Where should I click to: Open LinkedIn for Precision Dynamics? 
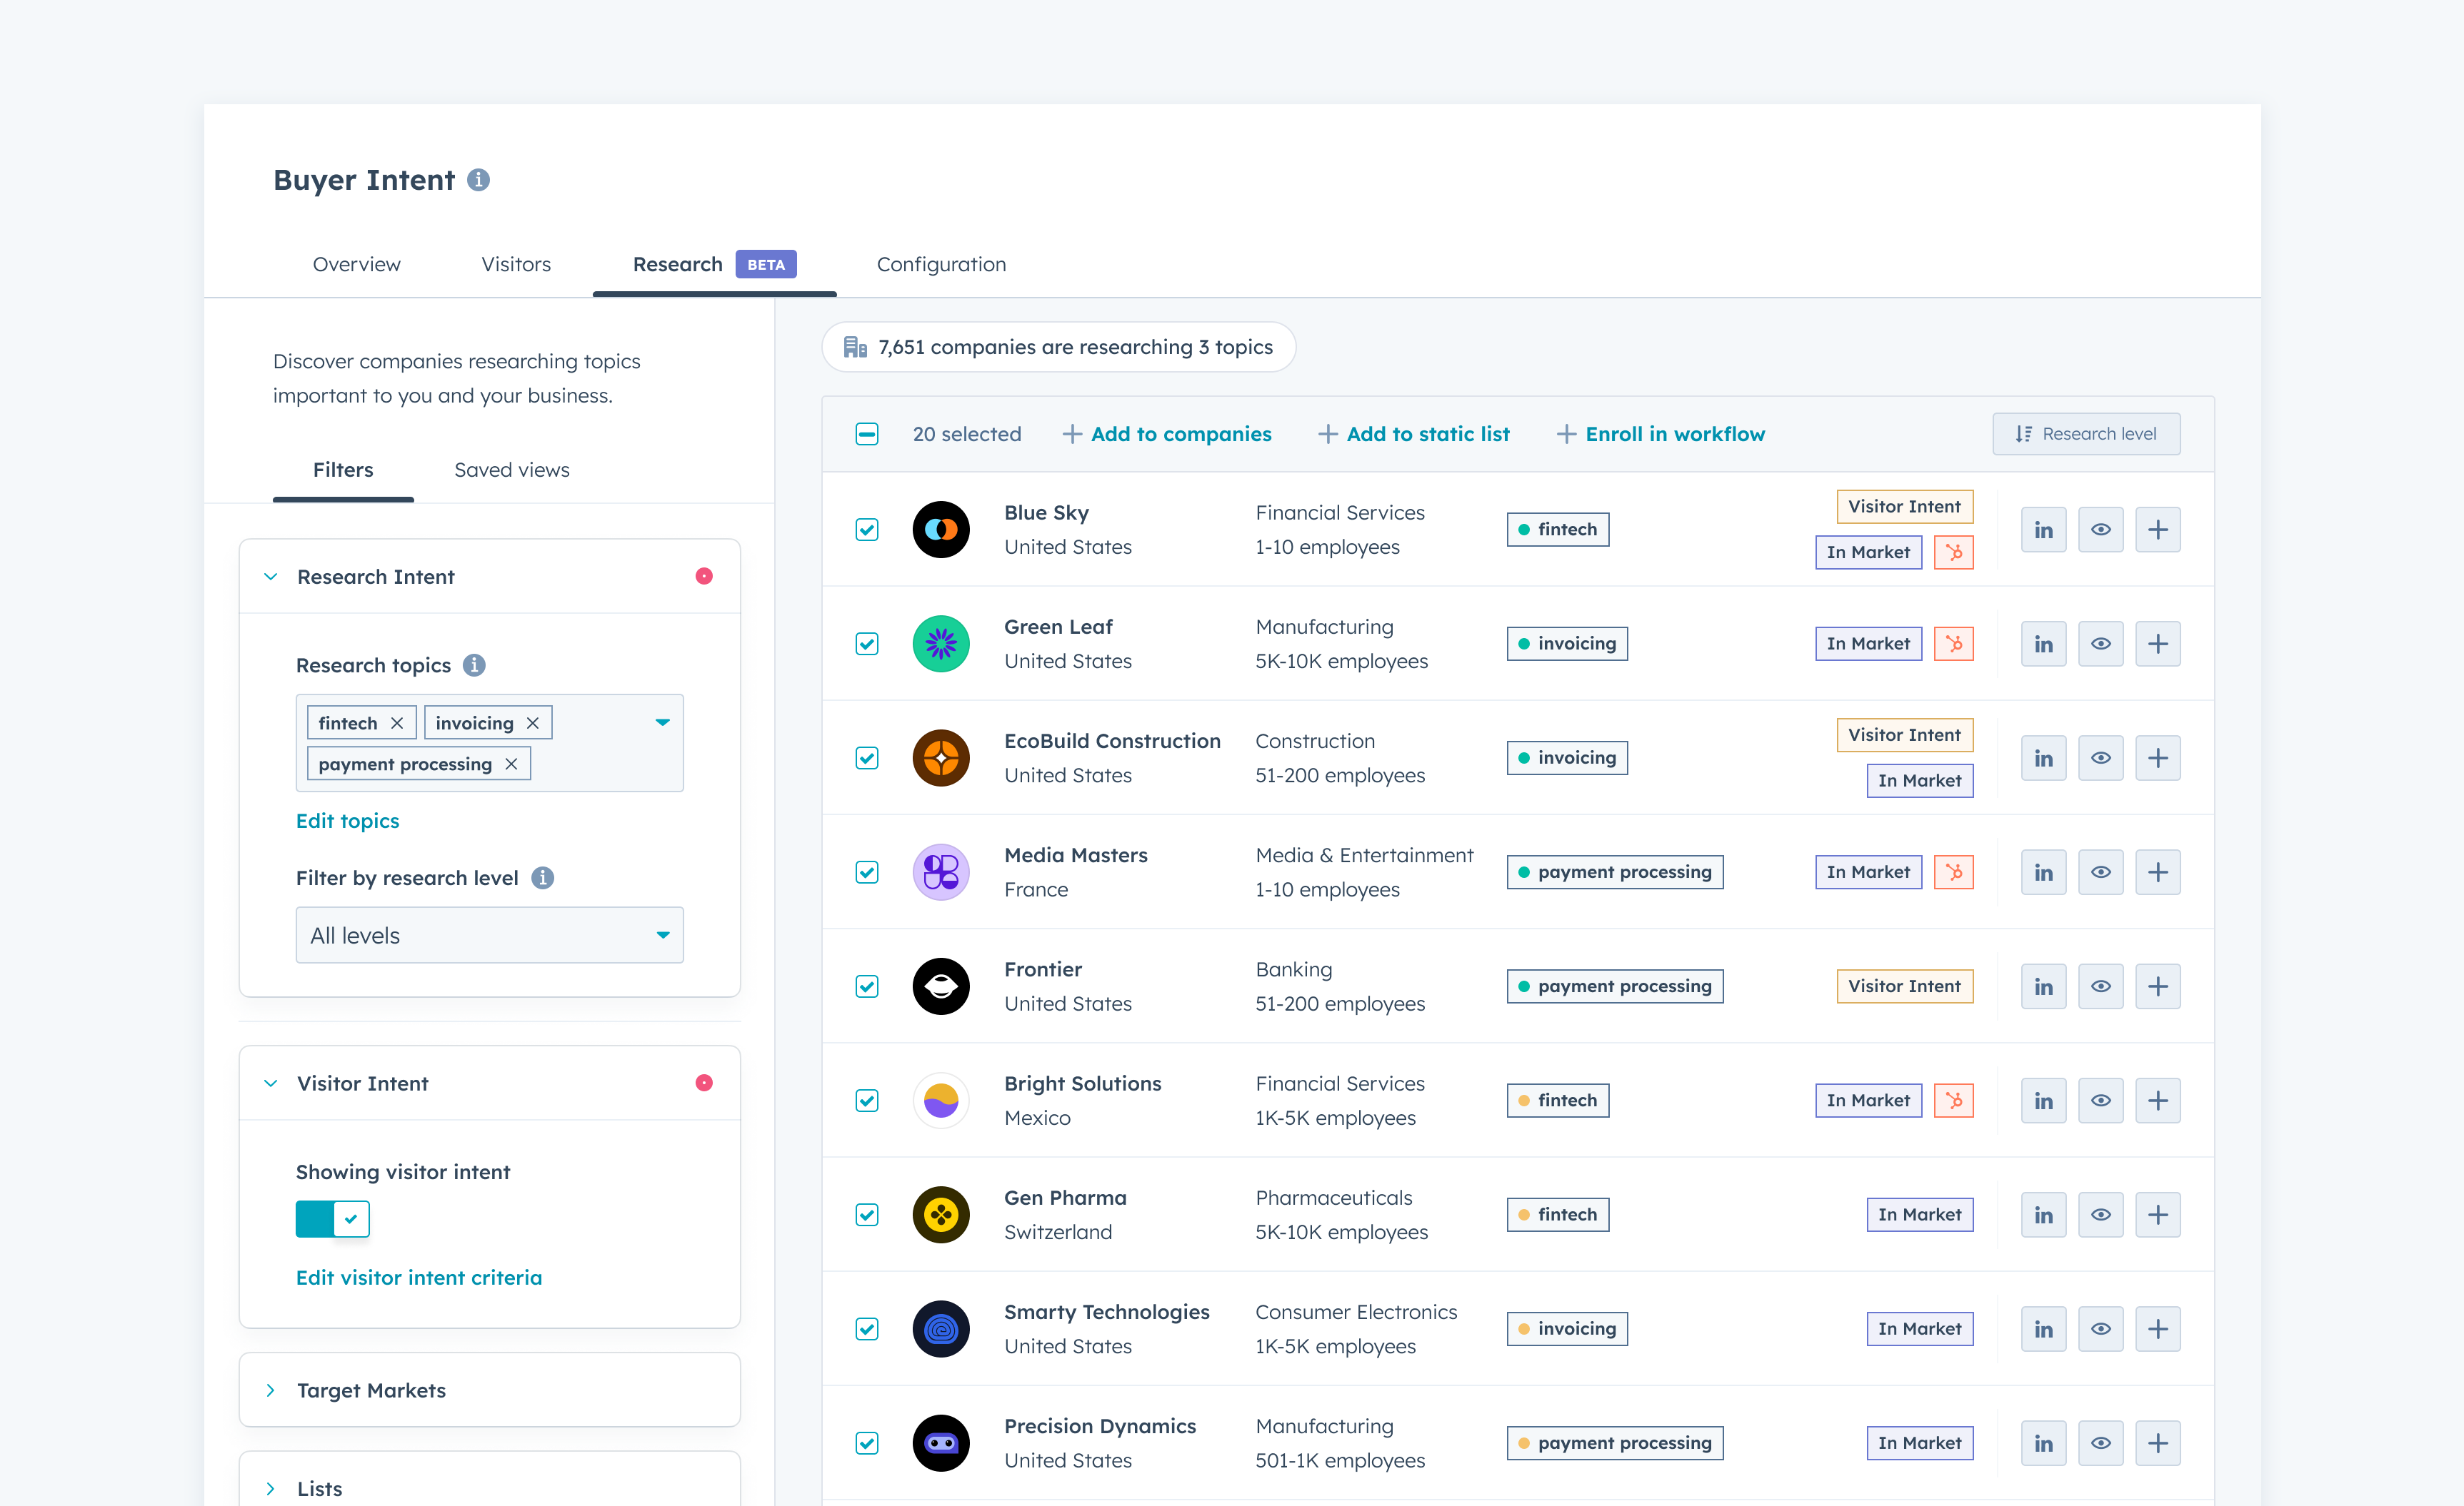2043,1443
